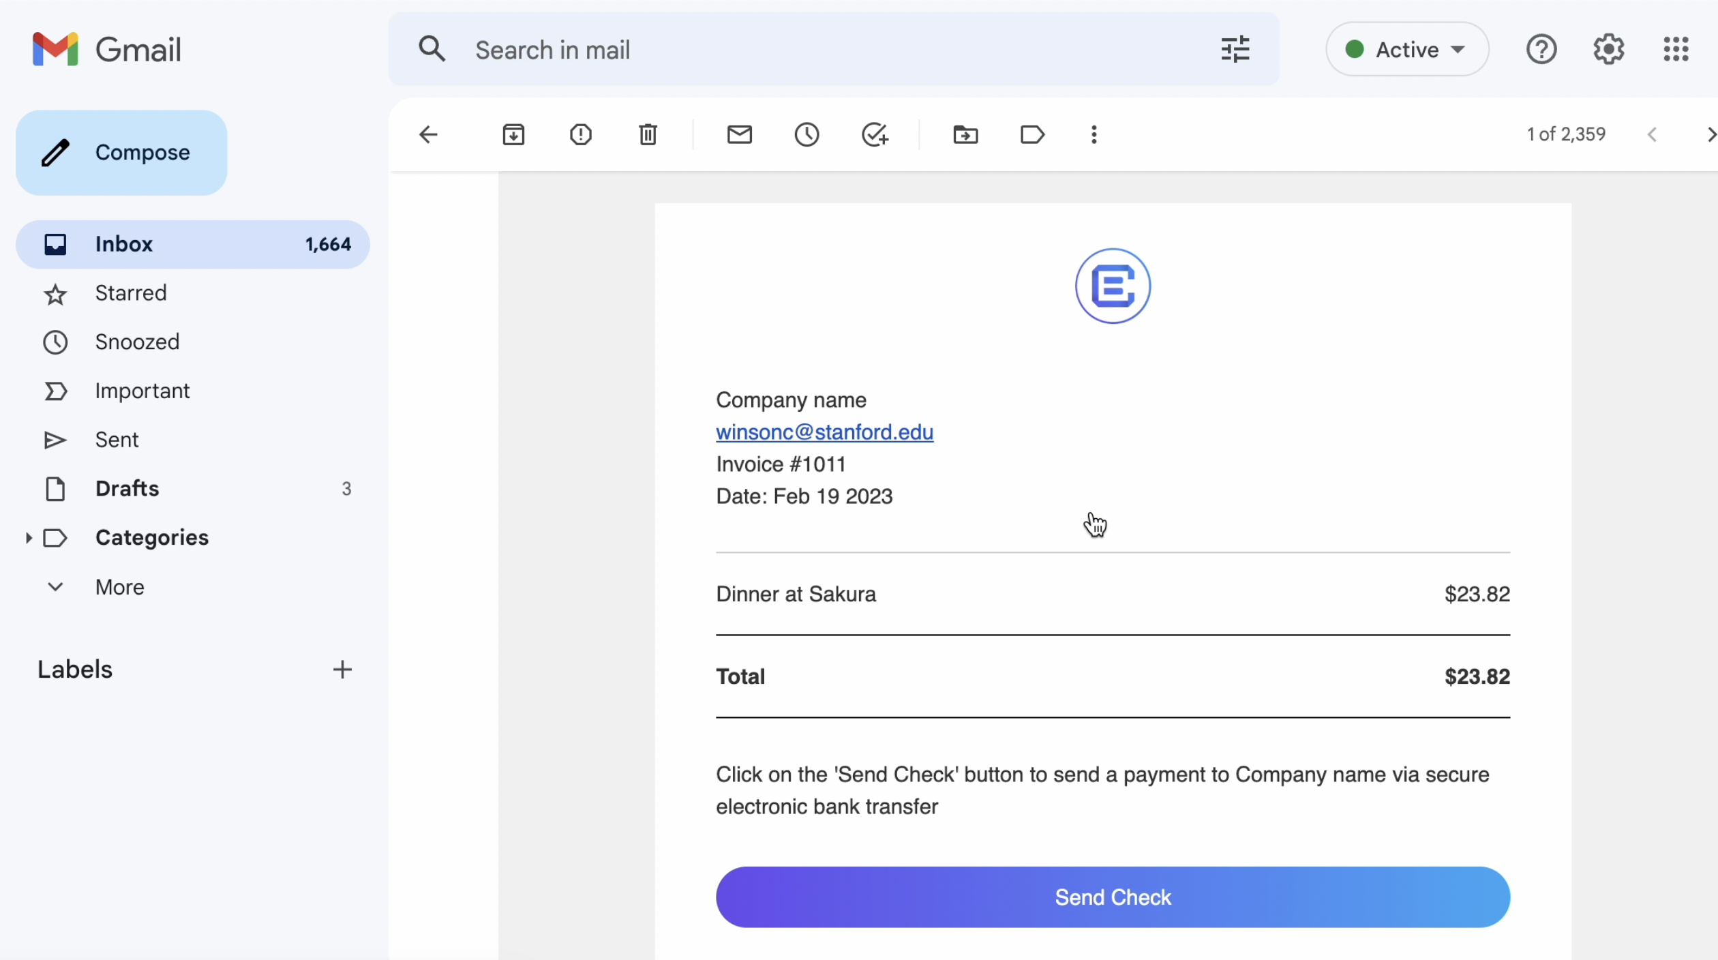Open the Google apps grid
The width and height of the screenshot is (1718, 960).
coord(1676,49)
